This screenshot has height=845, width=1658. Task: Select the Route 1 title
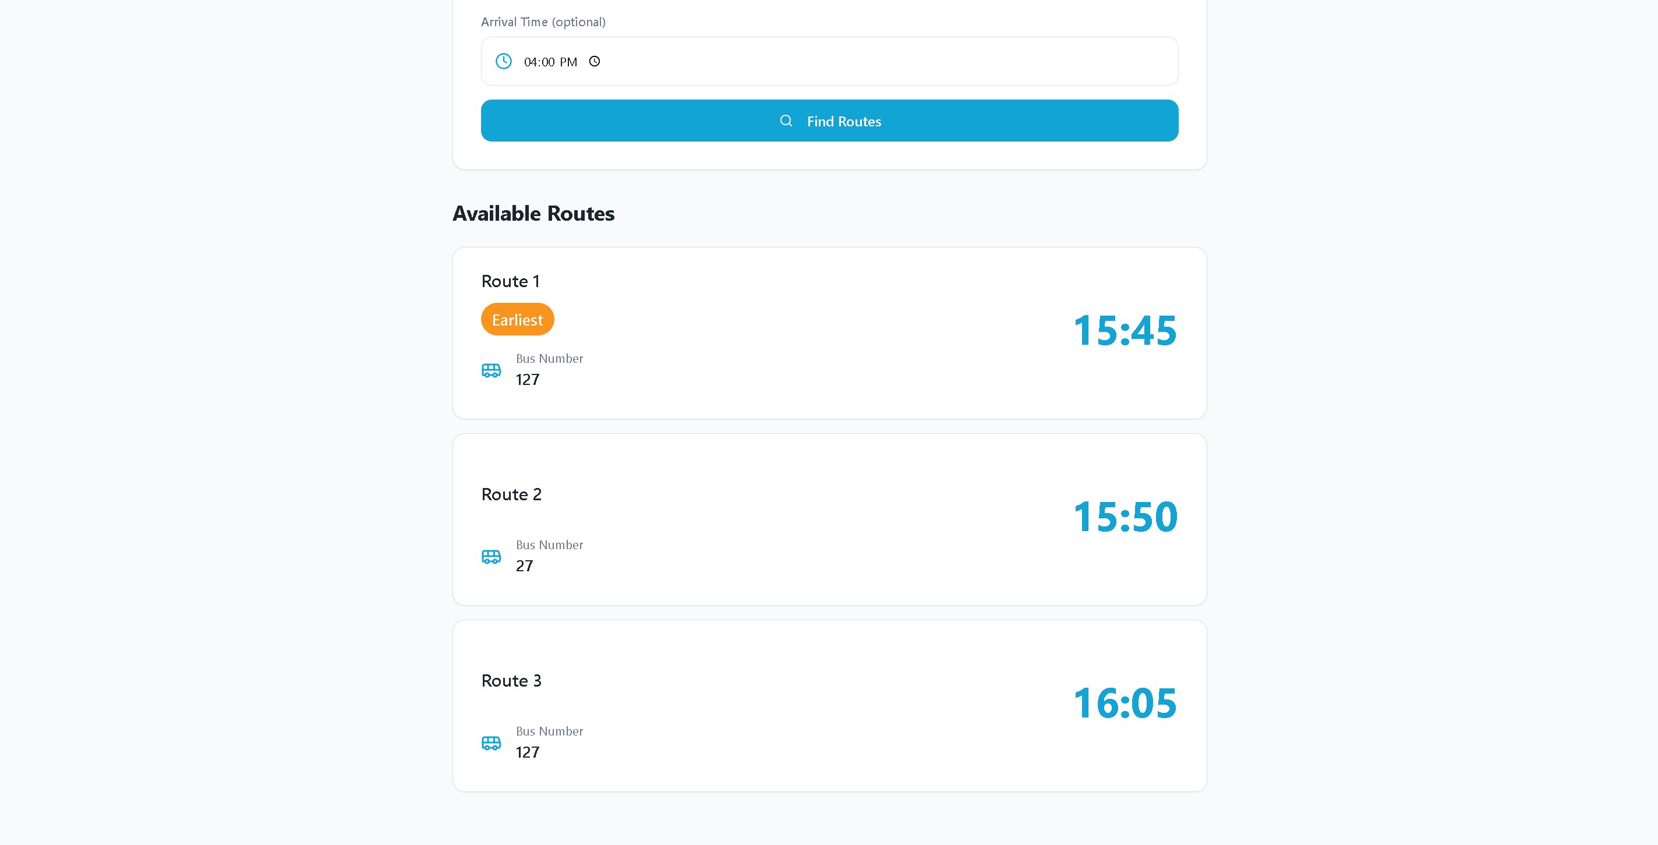pyautogui.click(x=510, y=281)
